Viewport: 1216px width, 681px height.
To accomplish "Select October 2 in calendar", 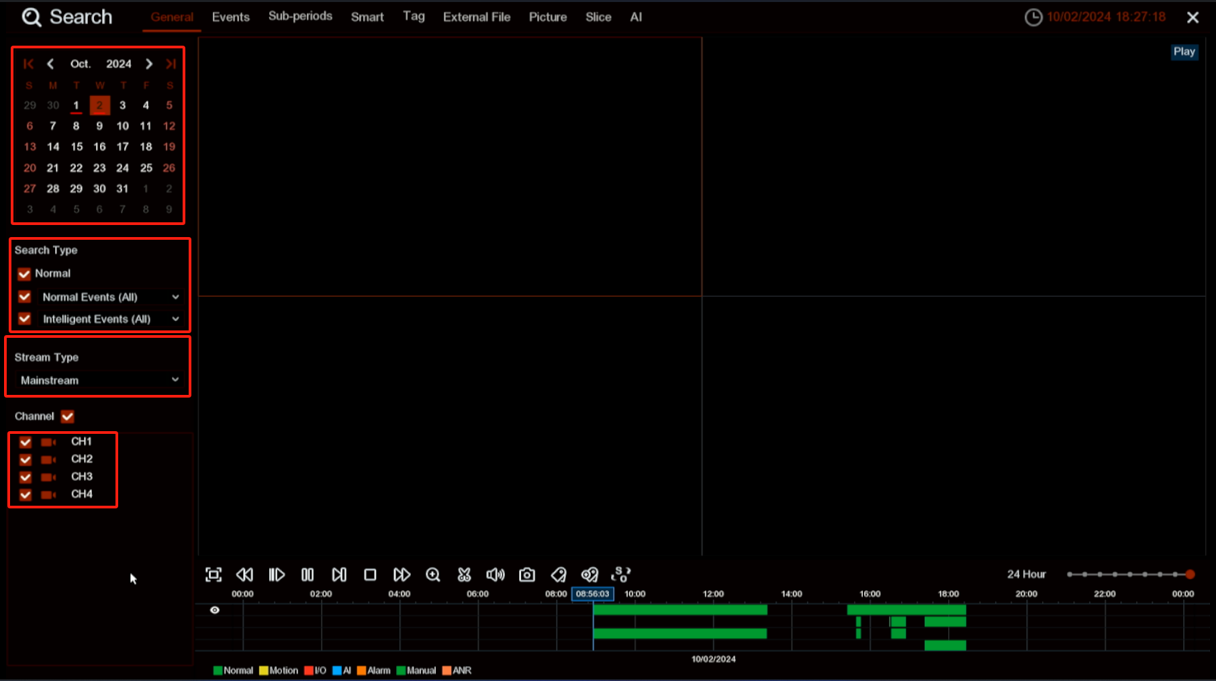I will [x=99, y=105].
